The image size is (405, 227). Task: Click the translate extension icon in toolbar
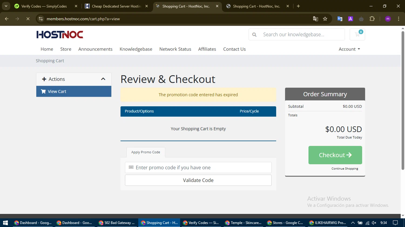[x=340, y=19]
